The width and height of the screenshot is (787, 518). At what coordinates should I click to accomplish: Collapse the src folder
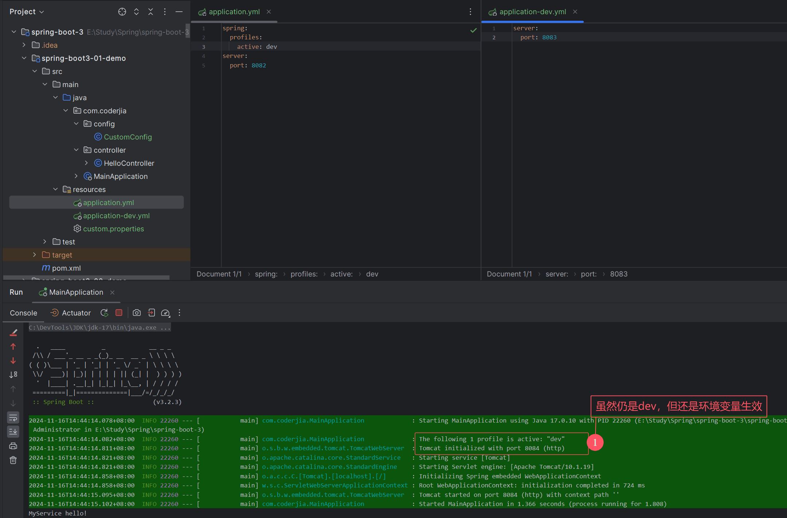[35, 71]
